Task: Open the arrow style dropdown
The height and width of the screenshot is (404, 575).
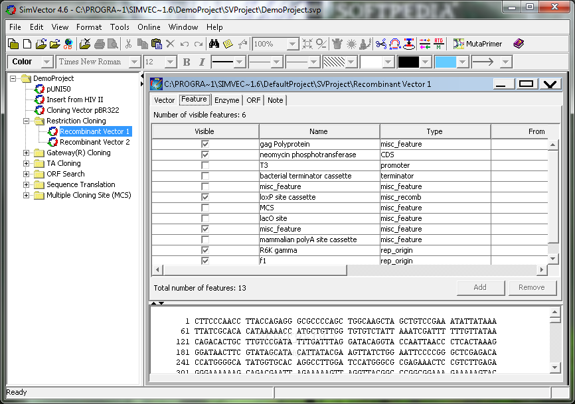Action: (506, 62)
